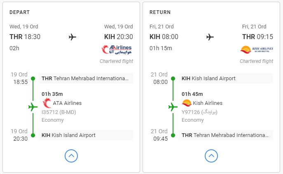Click the Chartered flight label under Kish Airlines
283x174 pixels.
pyautogui.click(x=256, y=61)
